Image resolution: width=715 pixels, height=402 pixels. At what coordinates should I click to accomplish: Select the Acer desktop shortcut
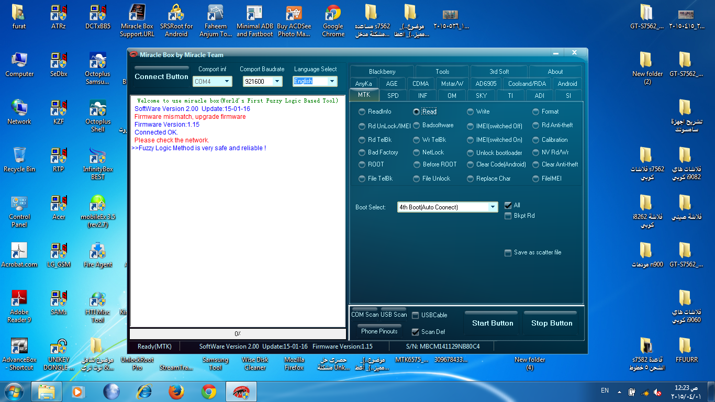click(59, 208)
